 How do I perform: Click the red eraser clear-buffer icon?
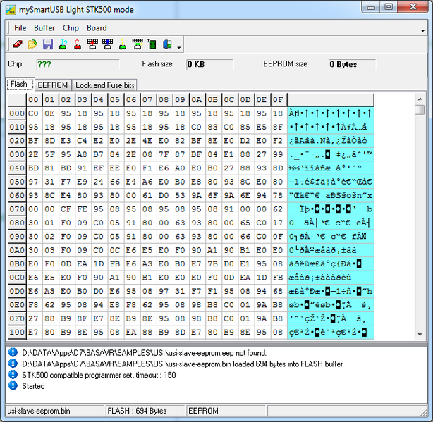pos(18,44)
